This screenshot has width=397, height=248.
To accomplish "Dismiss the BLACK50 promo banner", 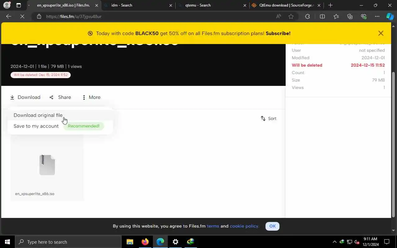I will tap(381, 33).
